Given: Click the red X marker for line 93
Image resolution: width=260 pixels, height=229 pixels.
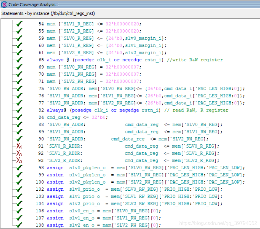Looking at the screenshot, I should pos(19,160).
